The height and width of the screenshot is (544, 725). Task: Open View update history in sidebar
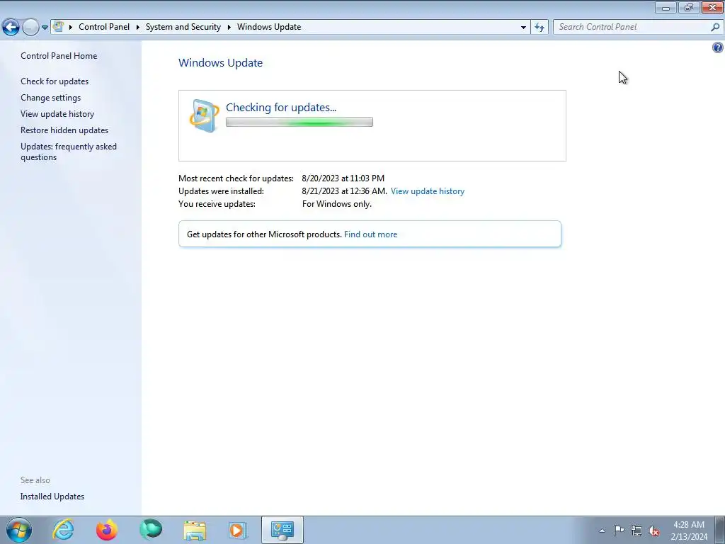[x=57, y=114]
